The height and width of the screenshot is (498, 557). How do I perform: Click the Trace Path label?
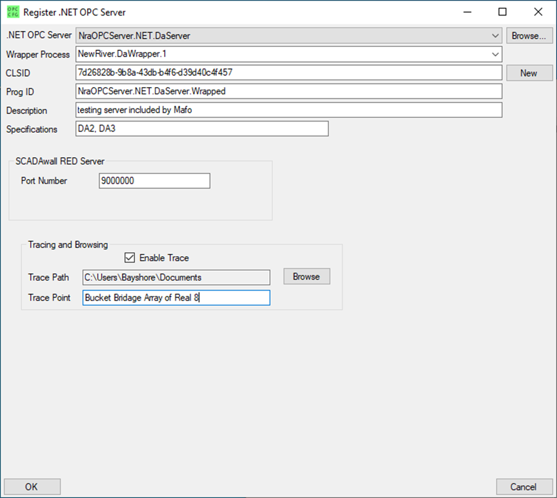pos(49,277)
